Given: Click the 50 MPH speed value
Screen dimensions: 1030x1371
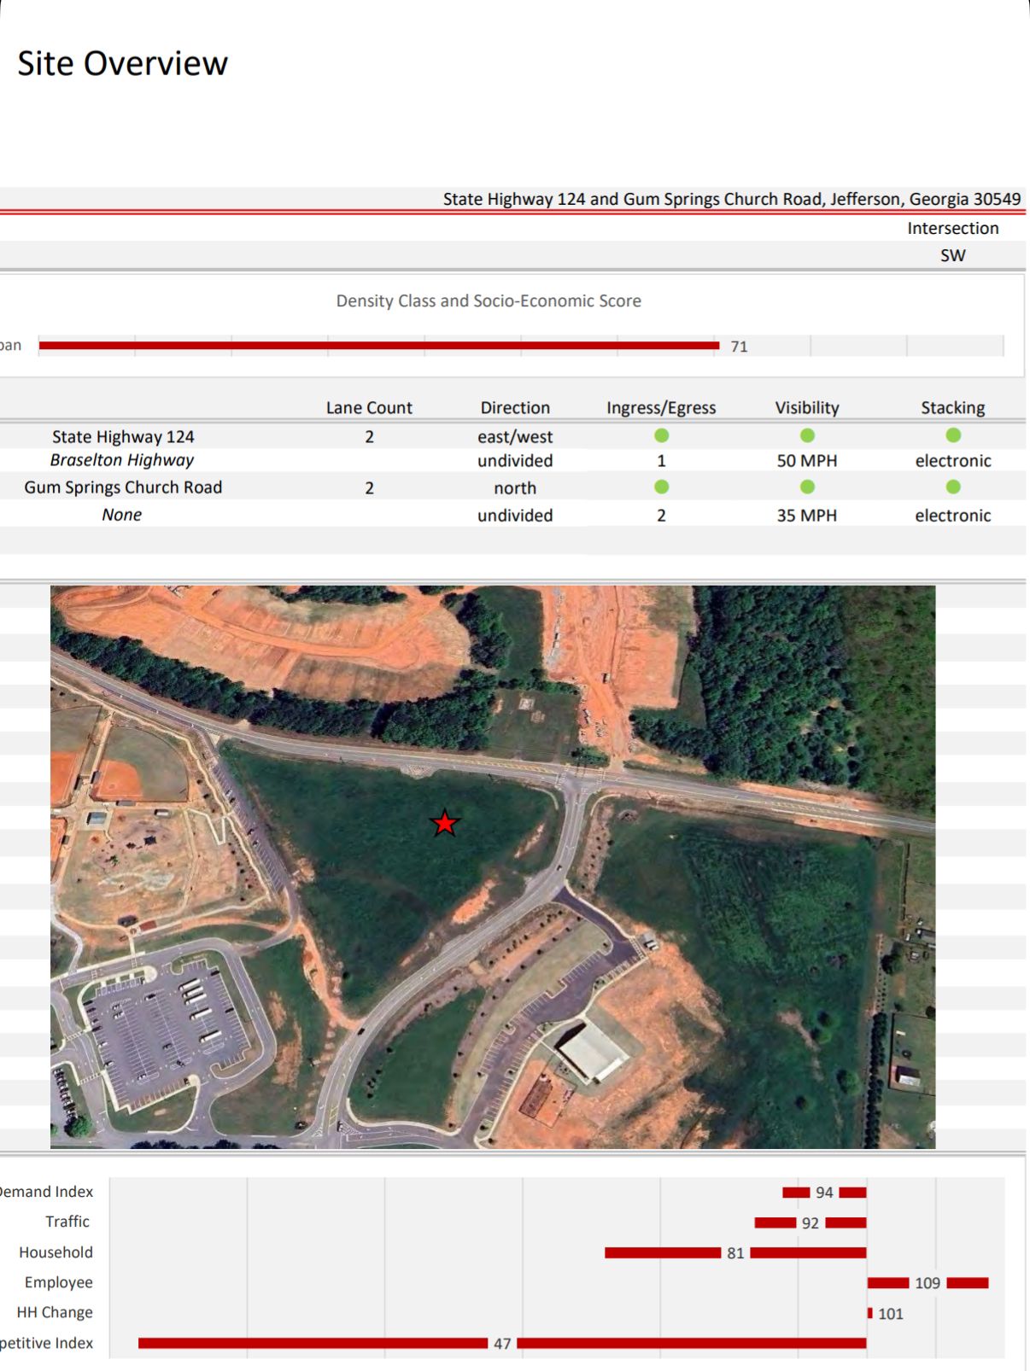Looking at the screenshot, I should click(x=807, y=461).
